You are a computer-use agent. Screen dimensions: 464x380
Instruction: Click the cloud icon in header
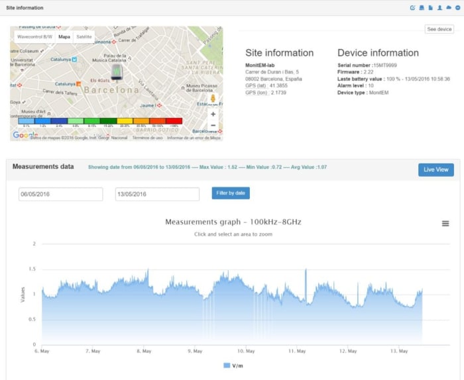pos(448,8)
